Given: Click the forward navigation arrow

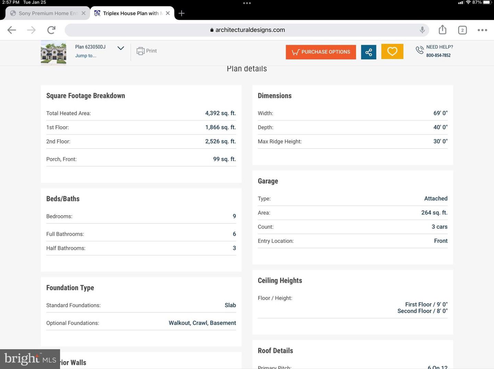Looking at the screenshot, I should point(31,30).
